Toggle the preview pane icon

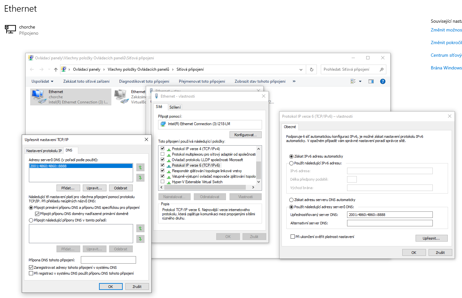click(371, 81)
